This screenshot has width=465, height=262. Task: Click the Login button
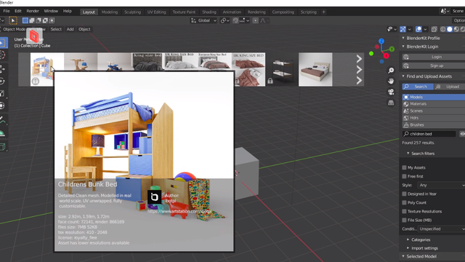click(434, 57)
